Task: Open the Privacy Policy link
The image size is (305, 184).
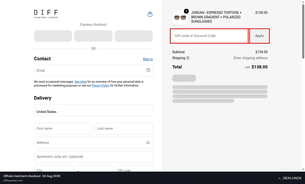Action: pyautogui.click(x=100, y=85)
